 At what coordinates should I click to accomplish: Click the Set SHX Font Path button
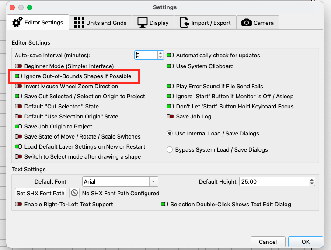click(41, 193)
